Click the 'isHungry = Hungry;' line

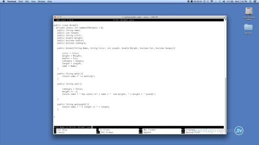(x=73, y=61)
